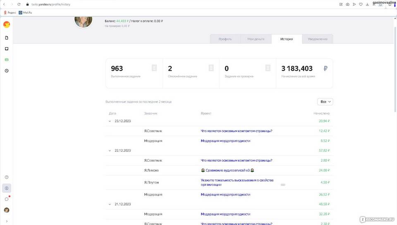This screenshot has width=397, height=225.
Task: Open the green card icon in the sidebar
Action: 7,60
